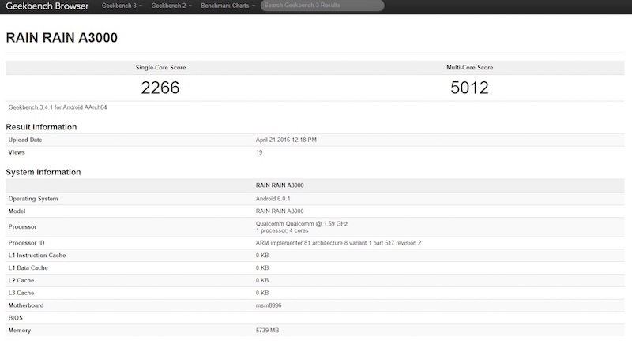Image resolution: width=632 pixels, height=344 pixels.
Task: Select the 1 processor, 4 cores text
Action: (282, 230)
